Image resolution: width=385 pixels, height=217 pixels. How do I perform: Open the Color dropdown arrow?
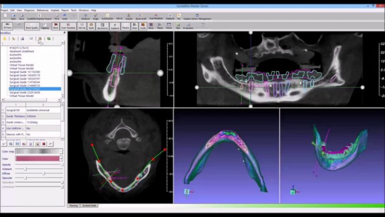point(61,159)
